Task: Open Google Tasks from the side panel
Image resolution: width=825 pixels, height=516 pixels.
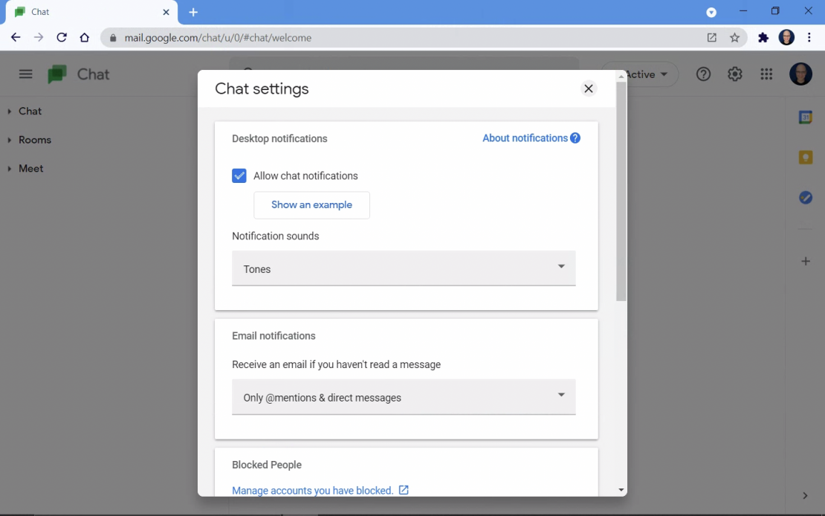Action: point(806,198)
